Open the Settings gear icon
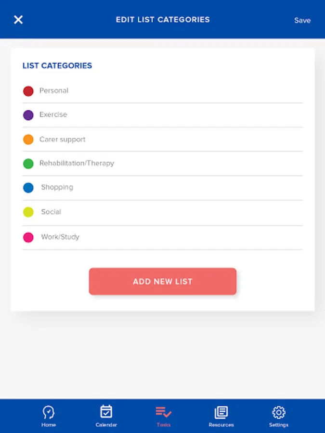Screen dimensions: 325x433 (x=279, y=412)
